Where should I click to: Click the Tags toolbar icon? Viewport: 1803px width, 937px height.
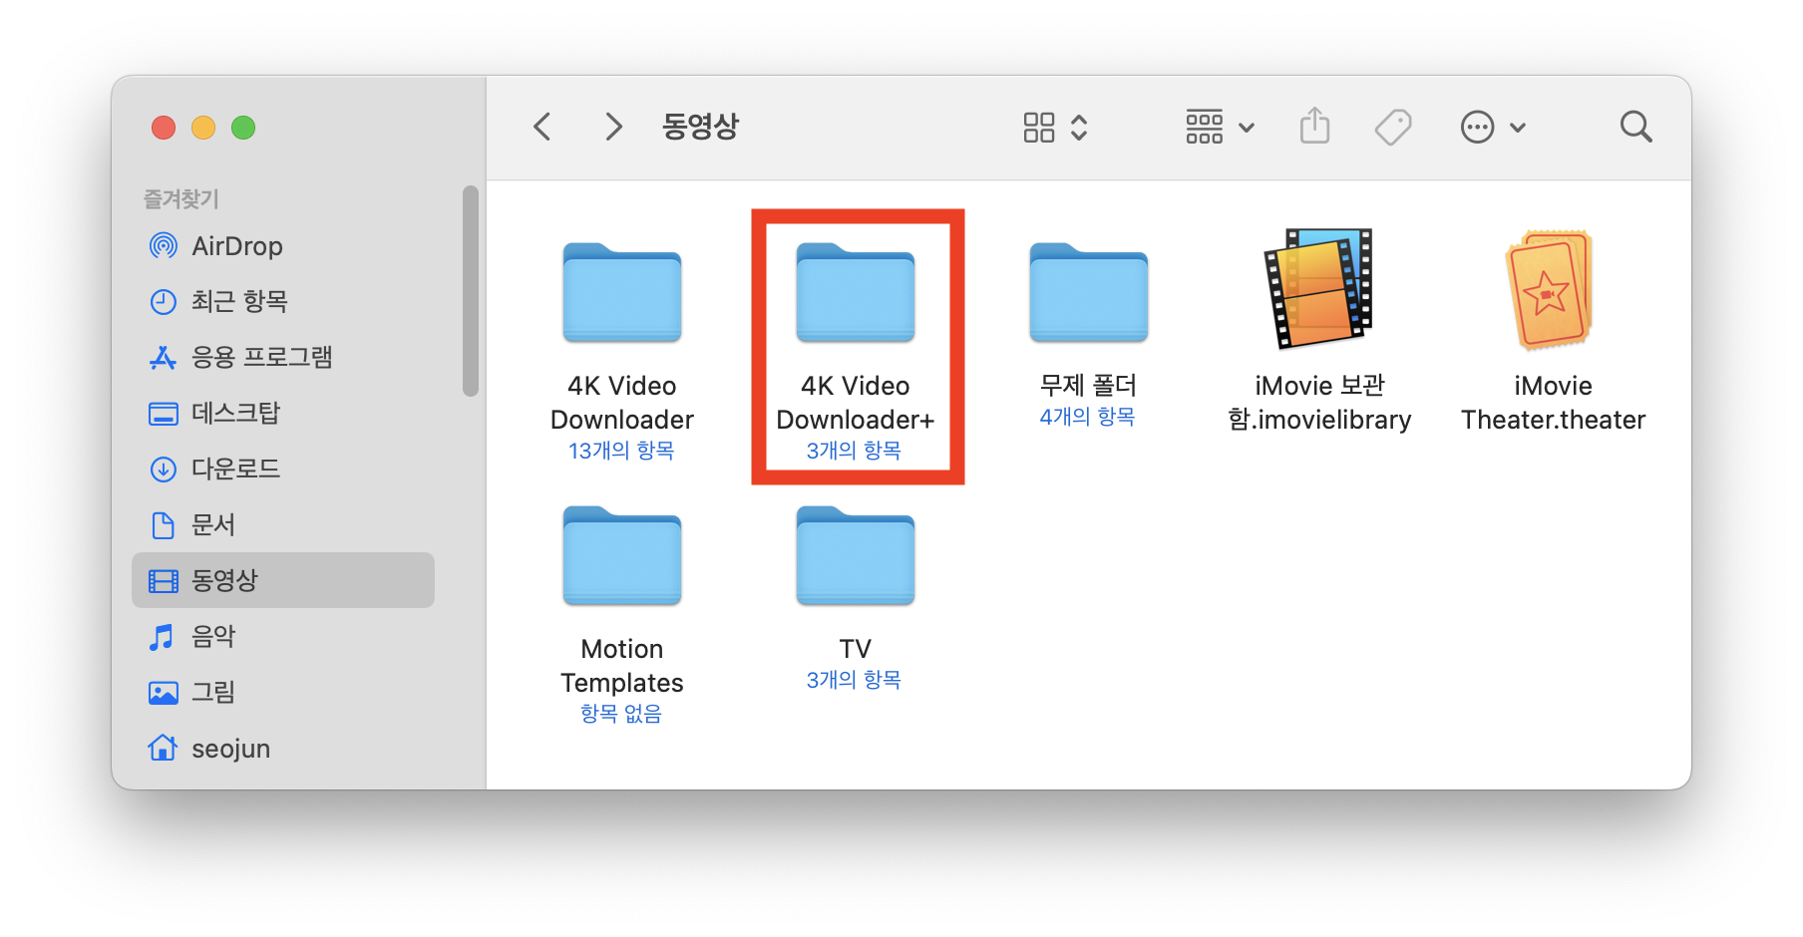(1393, 127)
